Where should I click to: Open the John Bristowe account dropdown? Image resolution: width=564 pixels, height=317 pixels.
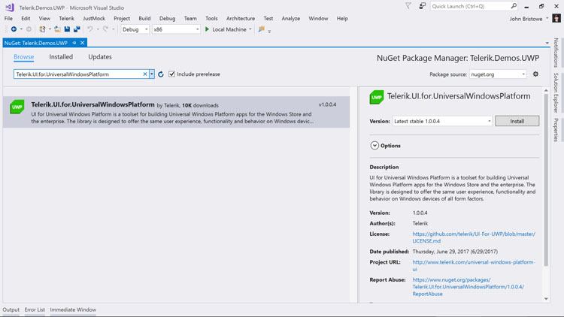[547, 18]
